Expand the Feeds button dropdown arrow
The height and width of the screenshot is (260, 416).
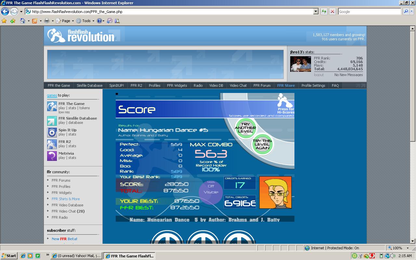[40, 21]
